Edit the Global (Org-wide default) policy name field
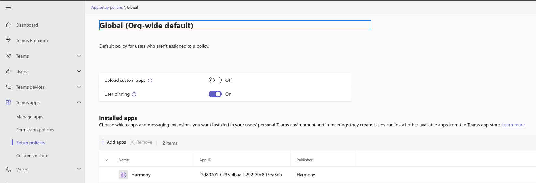 pyautogui.click(x=235, y=25)
